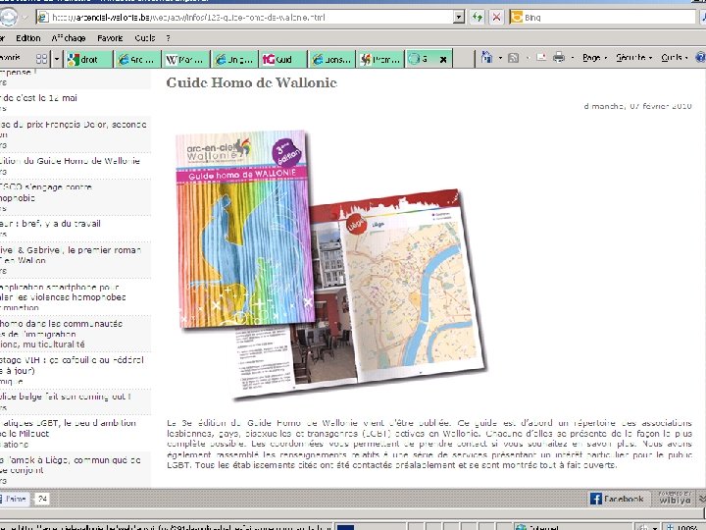Open sidebar link 'dans les communautés'
The height and width of the screenshot is (530, 706).
pyautogui.click(x=61, y=334)
